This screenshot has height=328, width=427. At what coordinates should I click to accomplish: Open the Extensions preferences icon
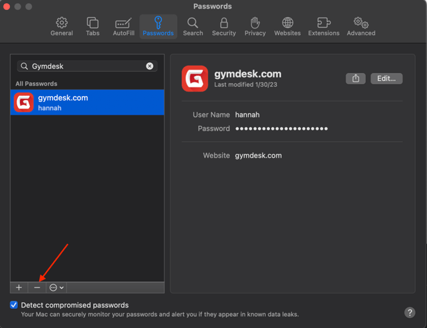pyautogui.click(x=324, y=27)
